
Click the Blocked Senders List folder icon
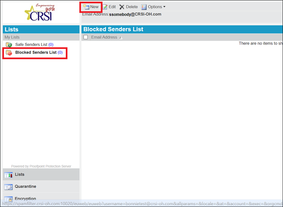tap(9, 53)
